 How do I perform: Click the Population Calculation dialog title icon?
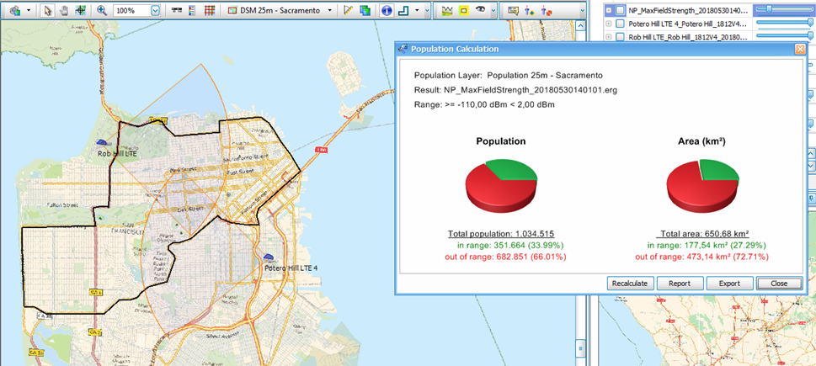click(x=403, y=49)
